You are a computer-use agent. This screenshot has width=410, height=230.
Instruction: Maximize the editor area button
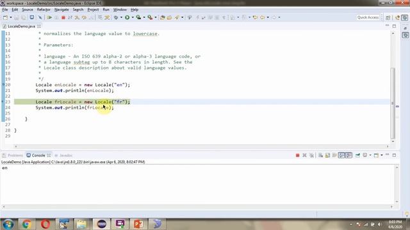394,26
